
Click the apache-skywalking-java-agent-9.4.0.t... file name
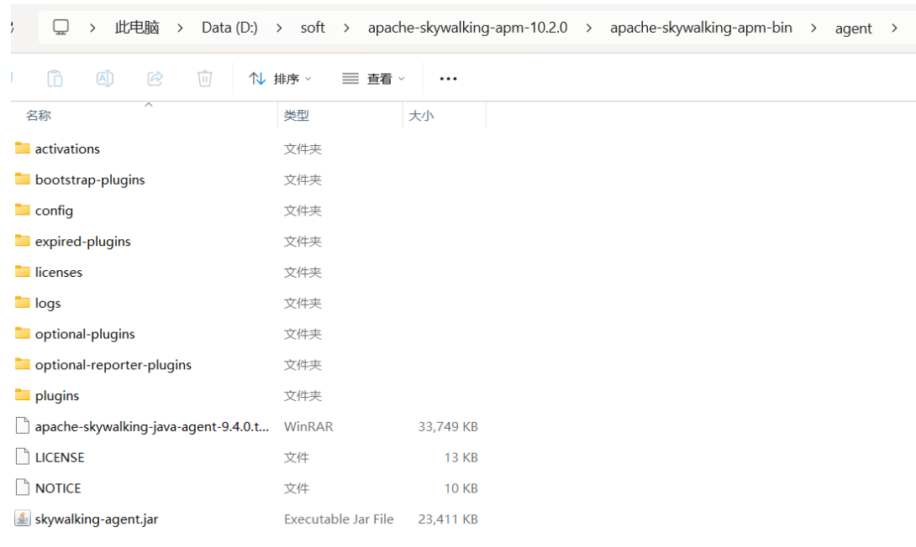152,427
